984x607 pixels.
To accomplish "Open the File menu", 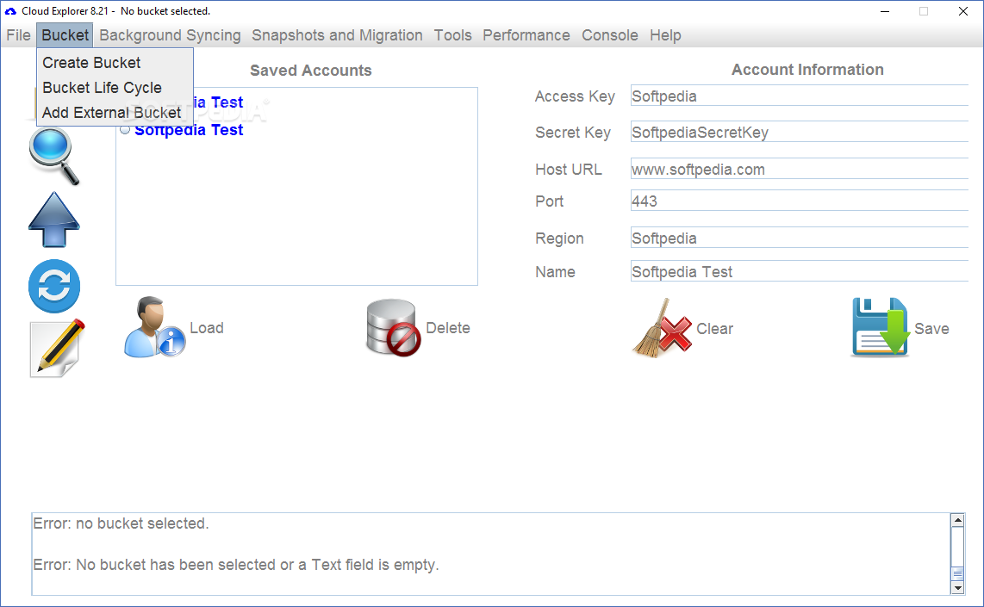I will pos(18,35).
